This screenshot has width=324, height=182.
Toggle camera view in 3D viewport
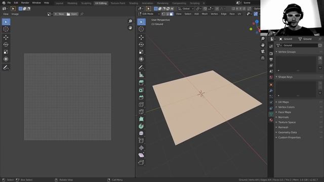click(263, 52)
